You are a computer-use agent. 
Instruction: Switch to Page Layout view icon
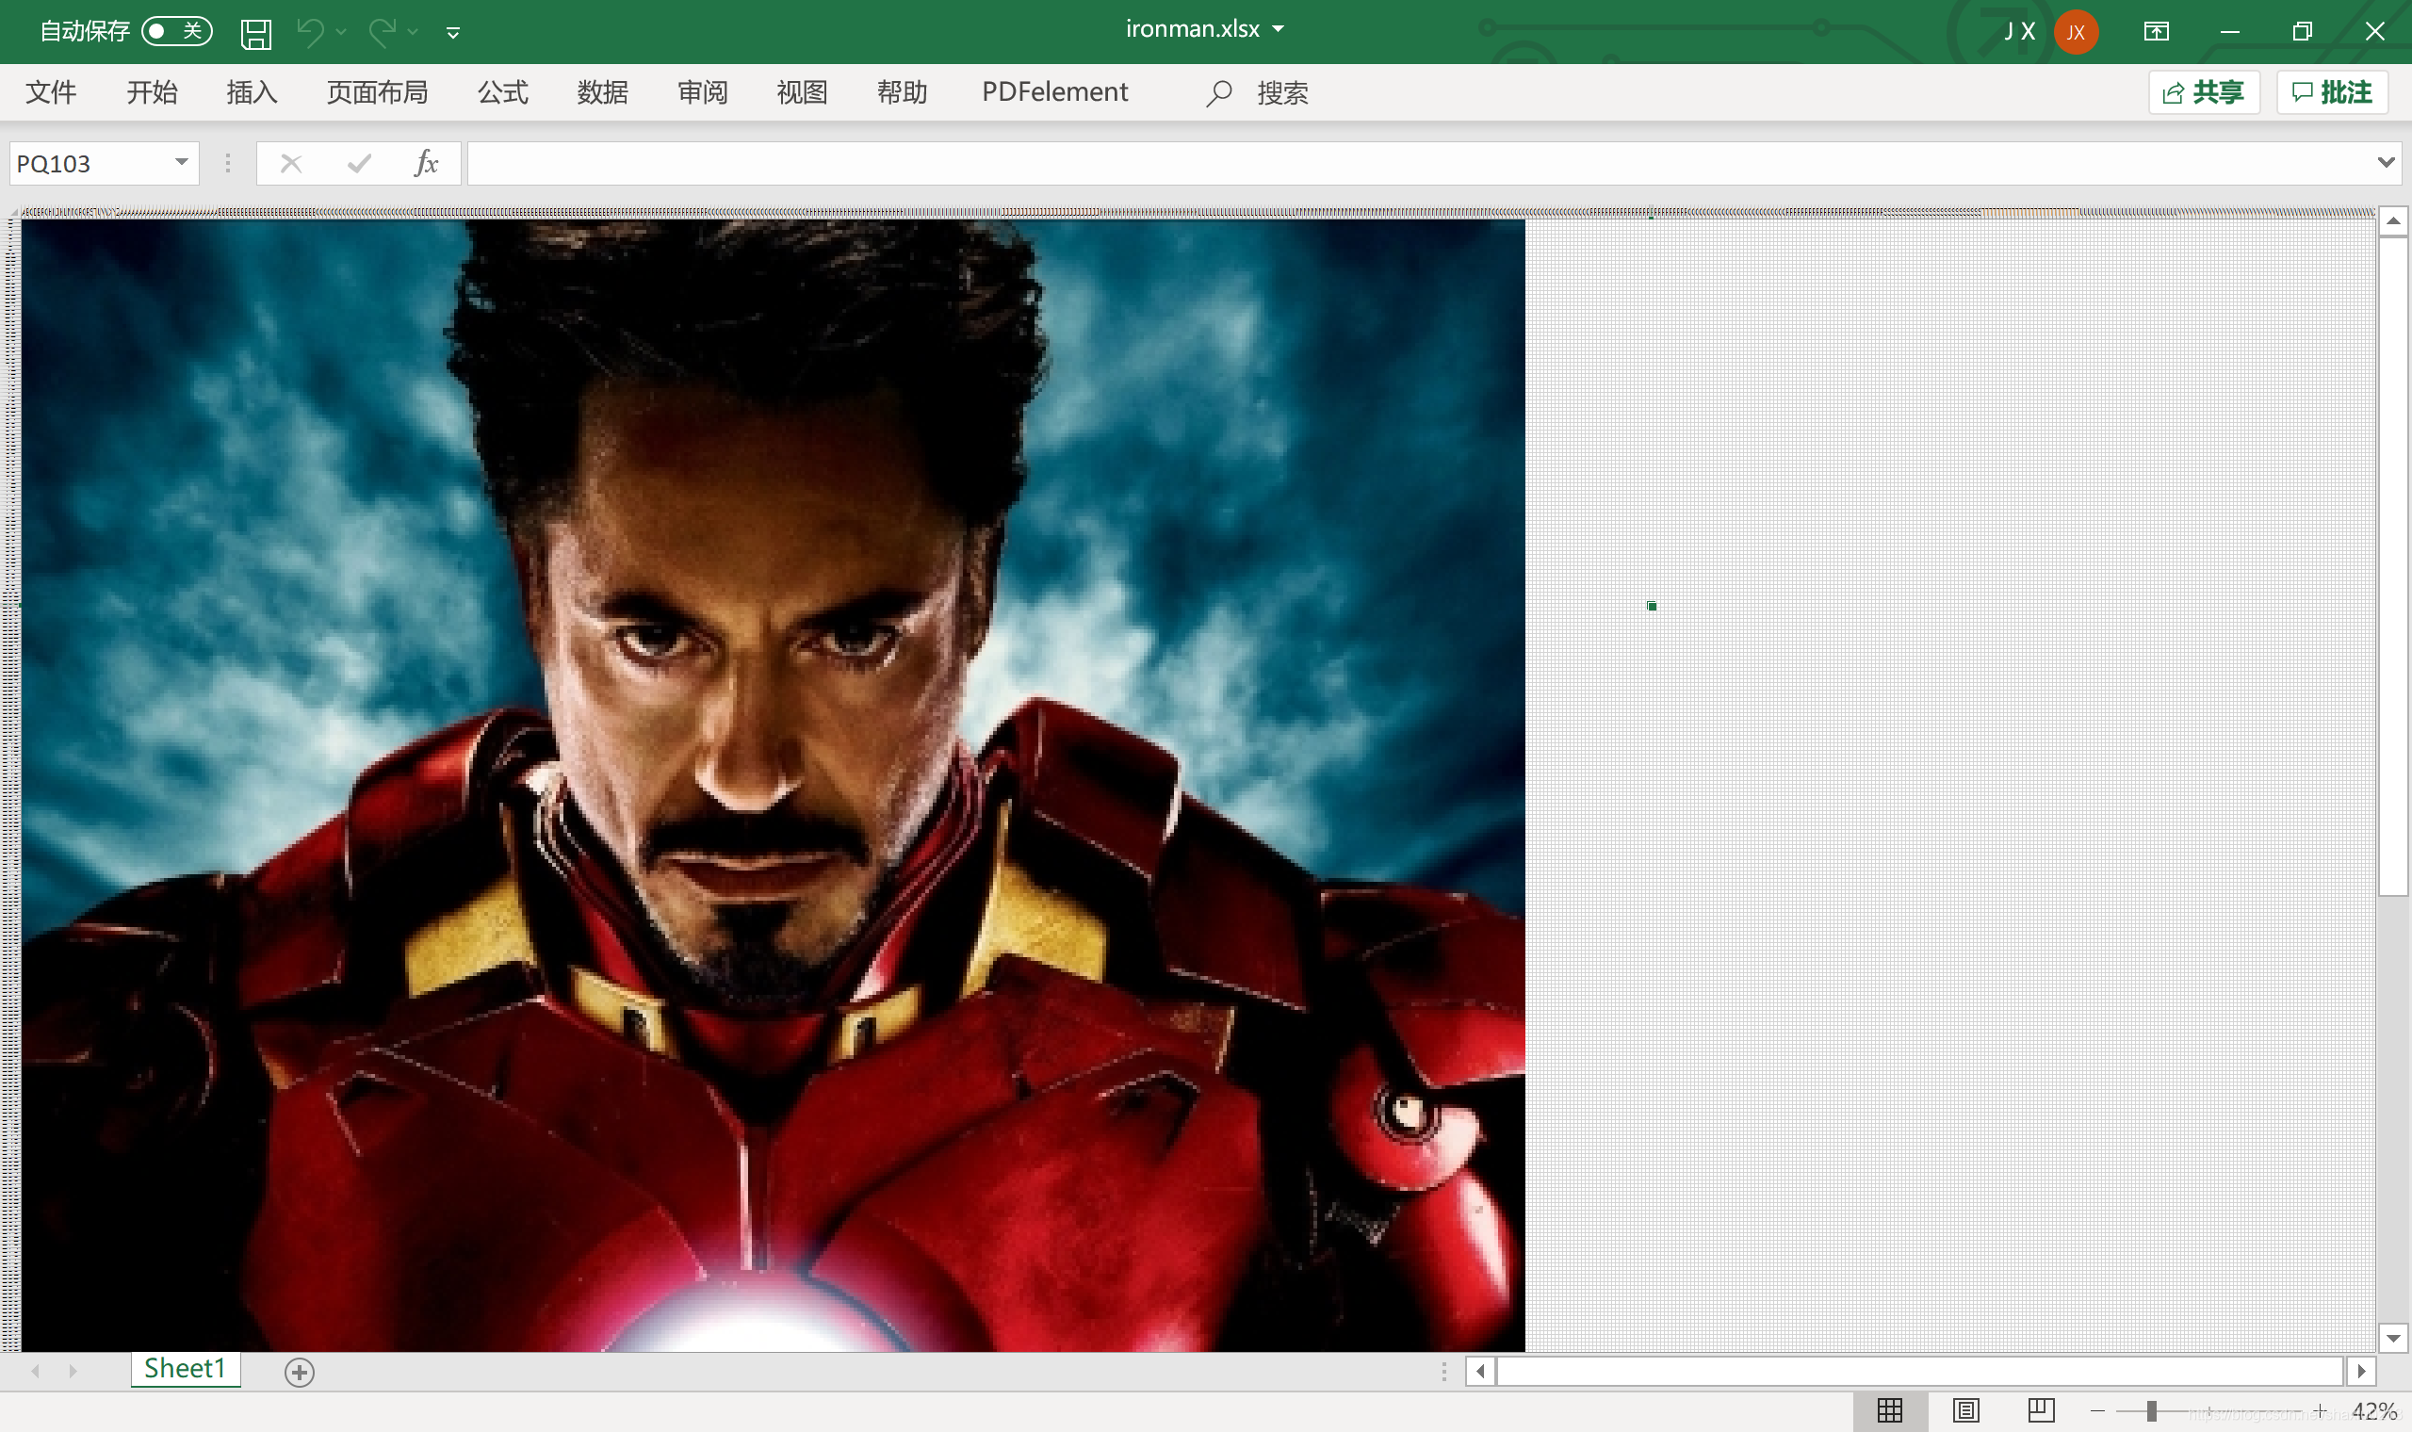point(1965,1410)
